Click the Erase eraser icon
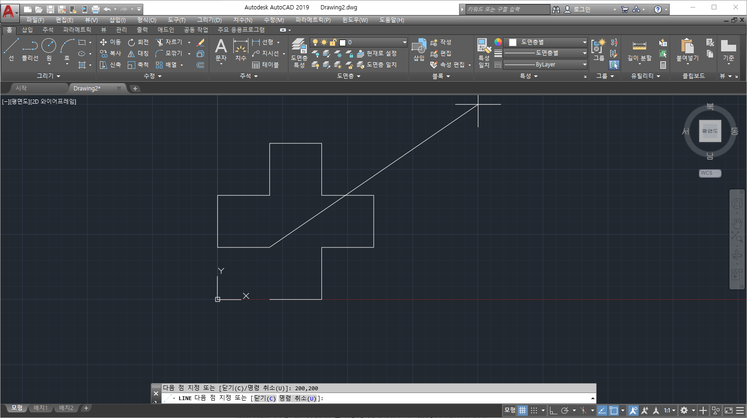Image resolution: width=747 pixels, height=418 pixels. (200, 42)
